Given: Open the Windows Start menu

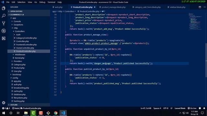Looking at the screenshot, I should (x=4, y=113).
